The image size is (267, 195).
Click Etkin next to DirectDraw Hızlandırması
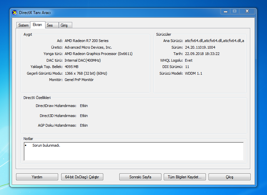(84, 106)
